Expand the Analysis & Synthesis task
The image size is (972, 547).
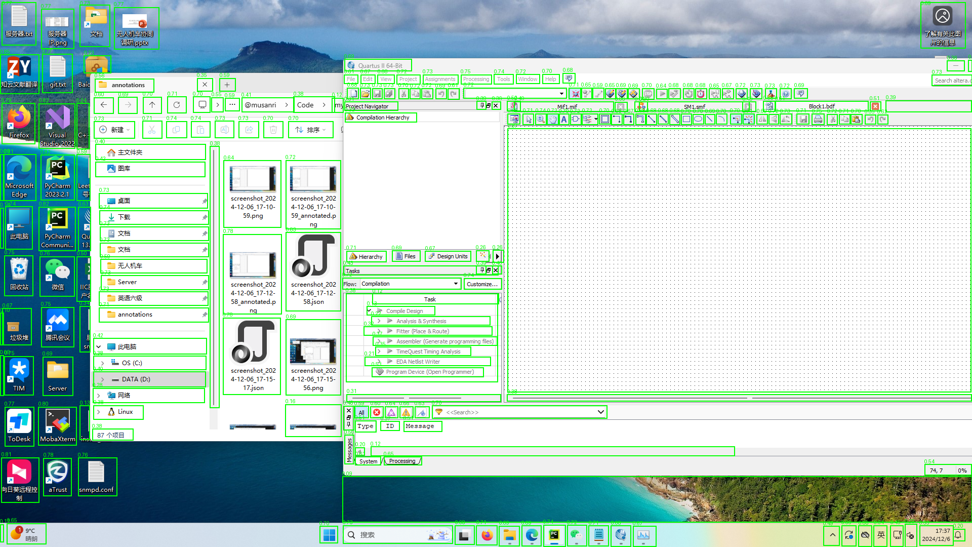379,321
